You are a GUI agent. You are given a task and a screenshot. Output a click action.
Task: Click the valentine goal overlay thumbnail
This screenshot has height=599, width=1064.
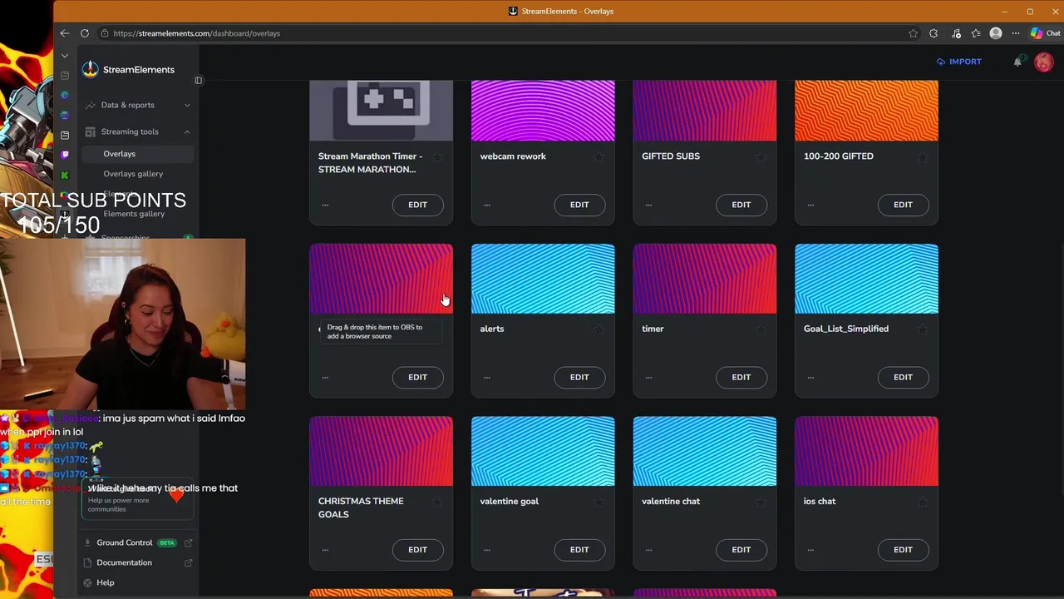[543, 451]
